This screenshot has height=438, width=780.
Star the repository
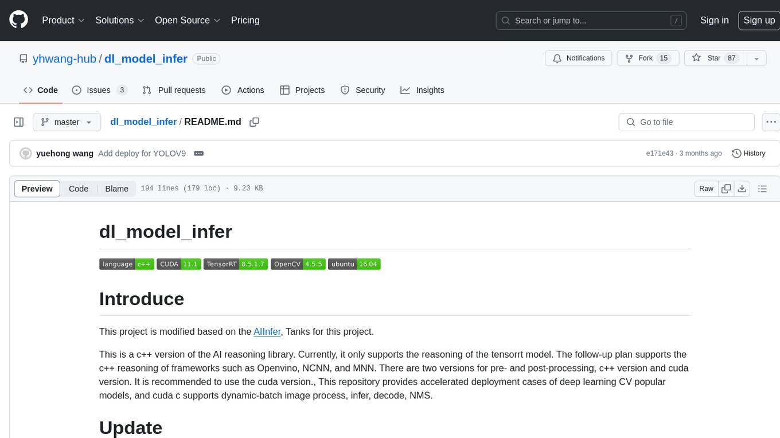[715, 58]
